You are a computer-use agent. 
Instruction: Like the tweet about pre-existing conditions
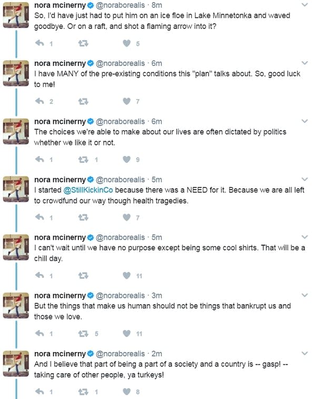click(126, 101)
